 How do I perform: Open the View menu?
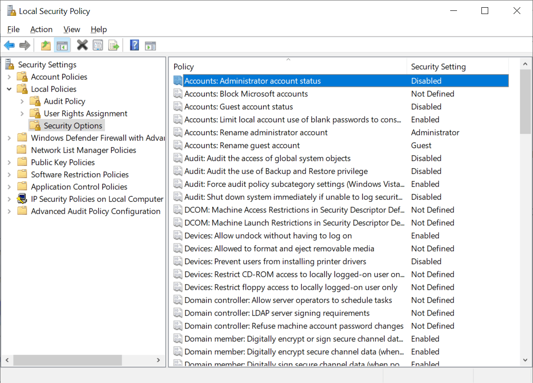coord(71,29)
